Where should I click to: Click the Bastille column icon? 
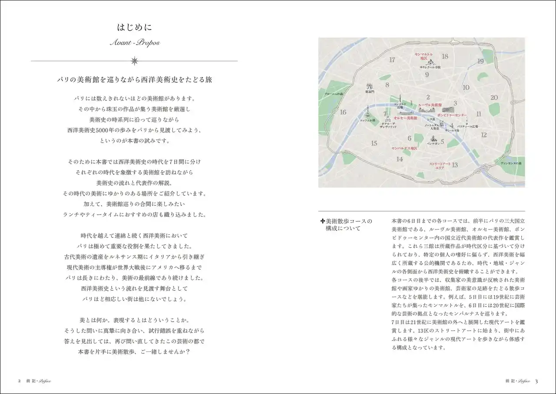(466, 122)
